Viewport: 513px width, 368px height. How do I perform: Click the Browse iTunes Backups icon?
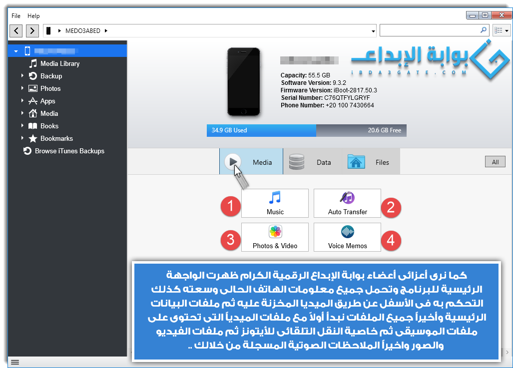point(27,151)
